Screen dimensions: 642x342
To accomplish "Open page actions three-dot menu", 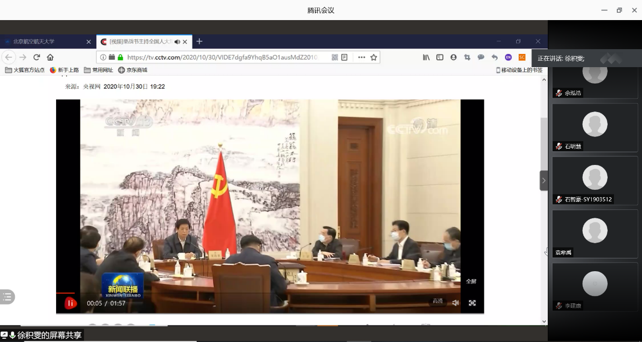I will tap(361, 57).
